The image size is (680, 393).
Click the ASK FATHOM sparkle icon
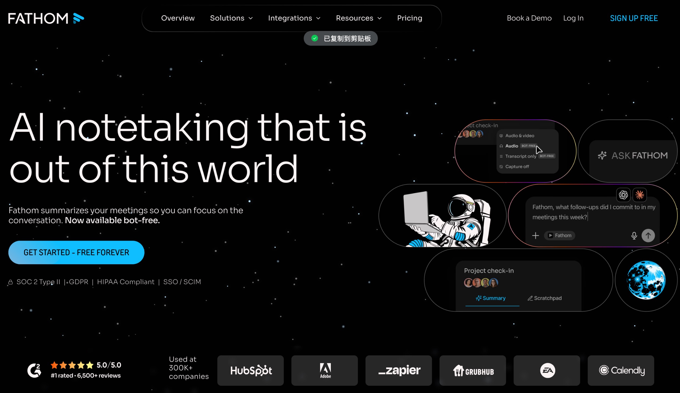(602, 155)
